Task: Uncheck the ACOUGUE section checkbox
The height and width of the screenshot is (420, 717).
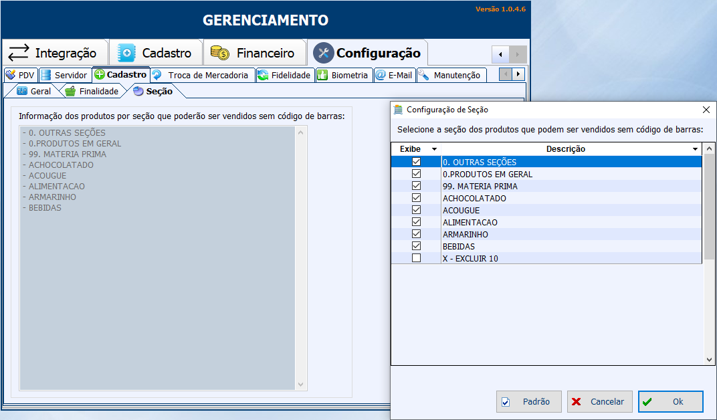Action: (417, 210)
